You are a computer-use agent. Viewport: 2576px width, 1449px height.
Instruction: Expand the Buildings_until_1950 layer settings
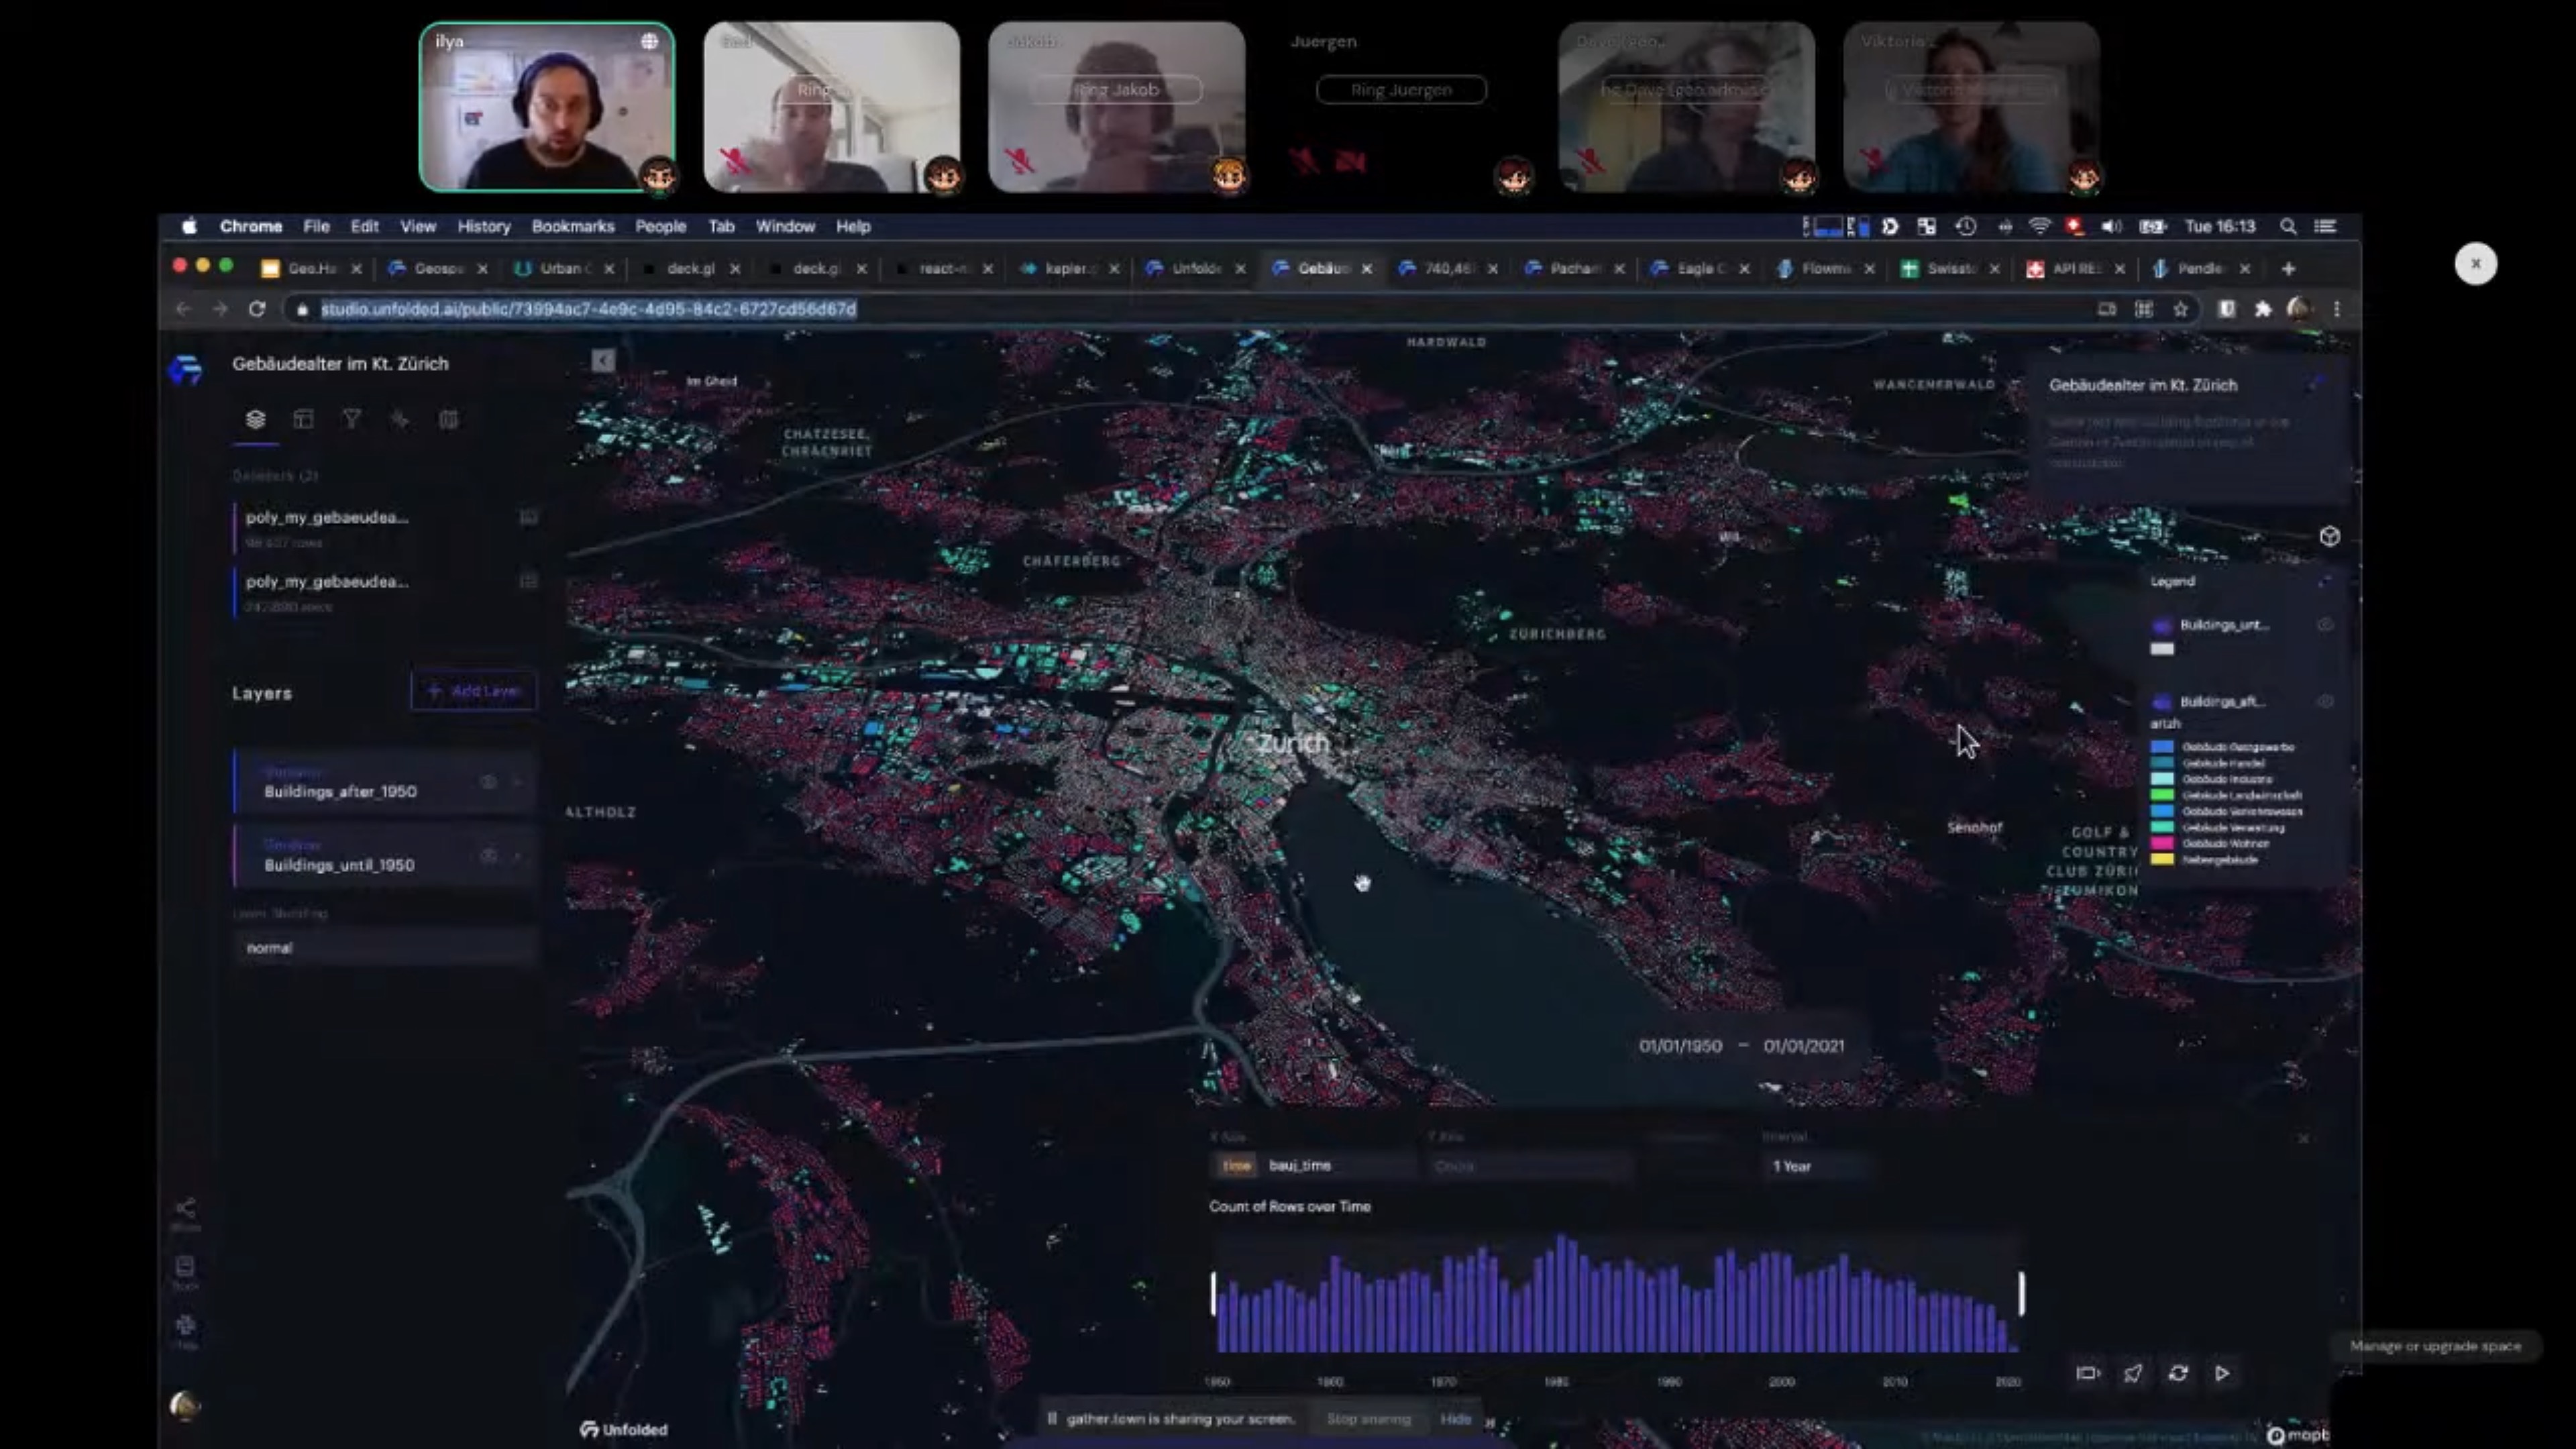518,856
